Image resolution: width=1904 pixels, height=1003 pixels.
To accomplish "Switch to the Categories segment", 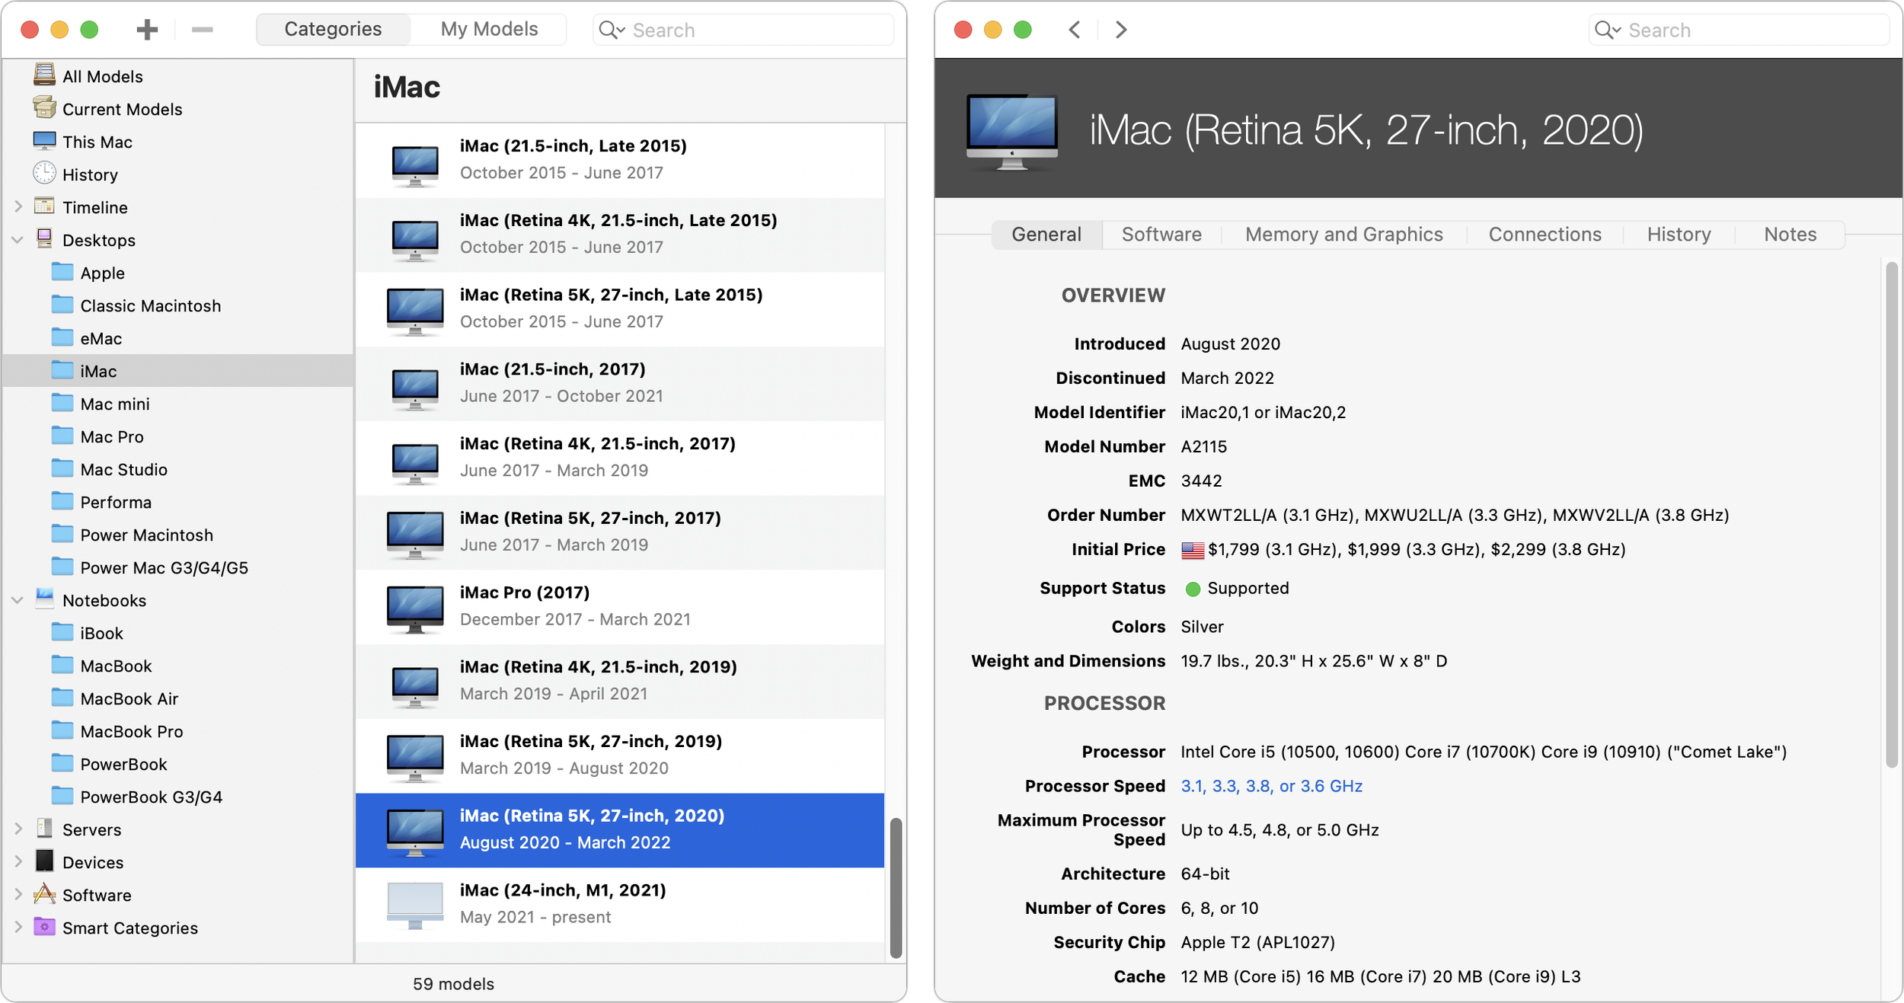I will pos(333,29).
